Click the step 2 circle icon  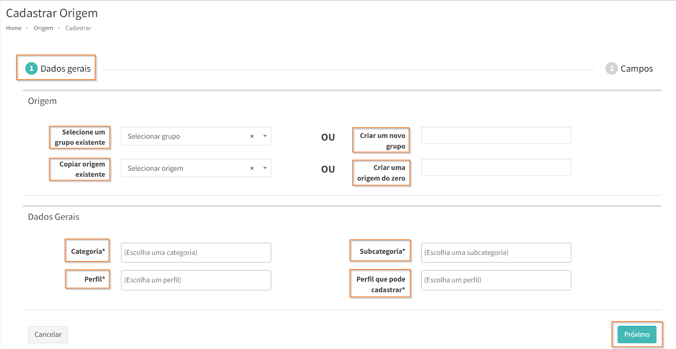tap(611, 68)
